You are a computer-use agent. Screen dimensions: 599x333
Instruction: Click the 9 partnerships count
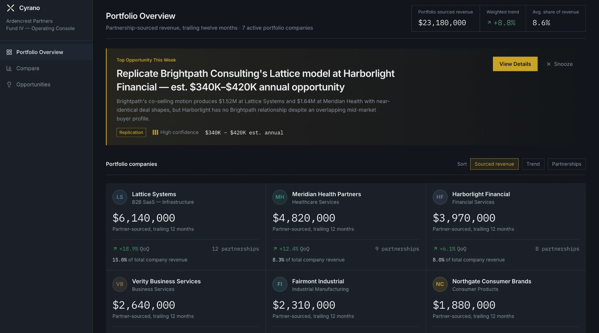397,249
